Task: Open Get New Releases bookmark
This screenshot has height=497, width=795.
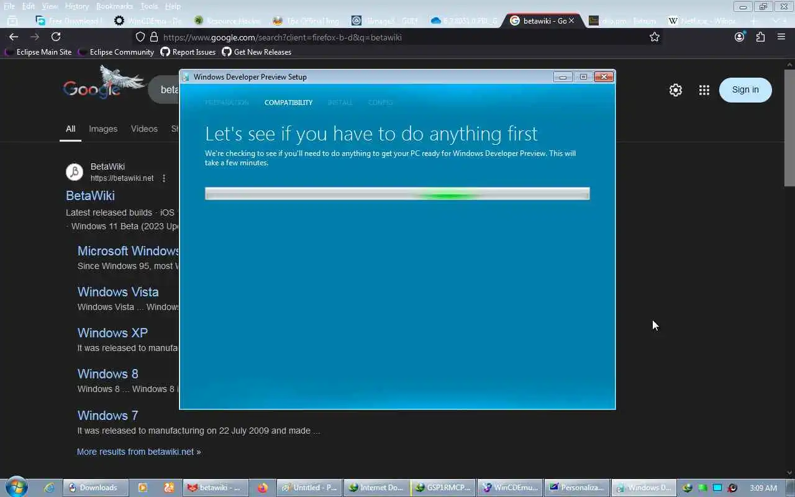Action: click(x=257, y=52)
